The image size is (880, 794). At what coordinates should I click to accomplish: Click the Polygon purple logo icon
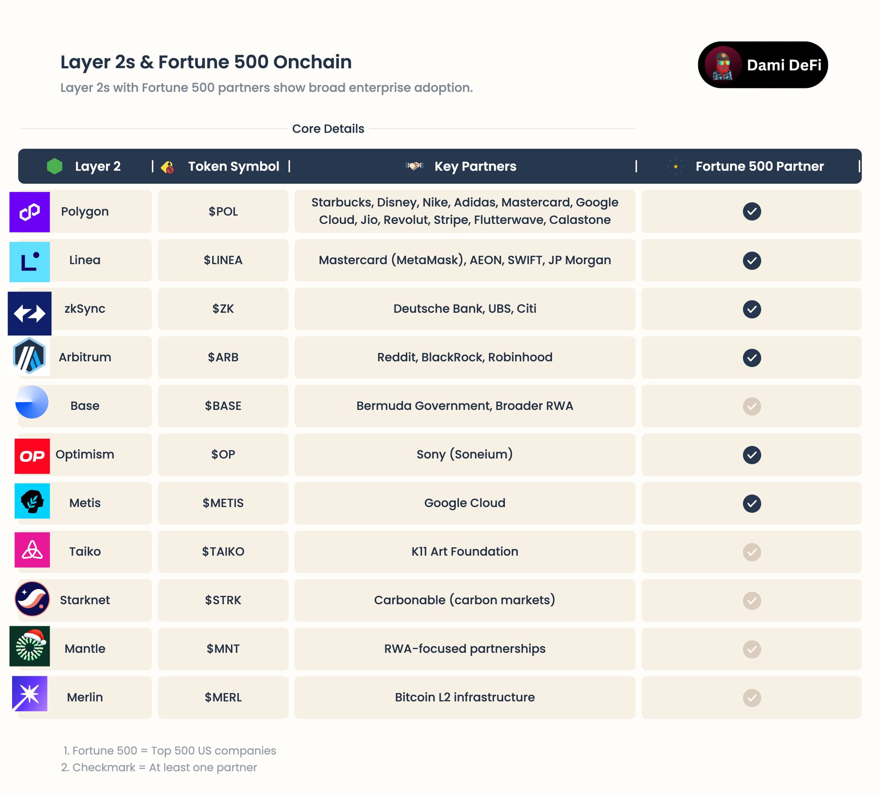(x=30, y=212)
